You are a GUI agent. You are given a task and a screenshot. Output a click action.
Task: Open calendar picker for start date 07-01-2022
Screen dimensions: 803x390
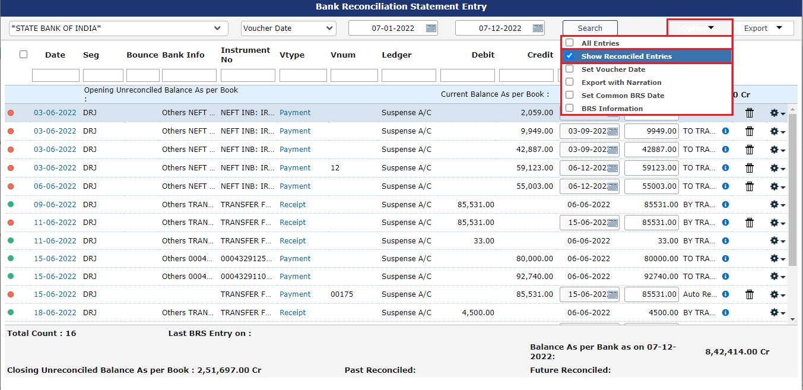point(431,28)
